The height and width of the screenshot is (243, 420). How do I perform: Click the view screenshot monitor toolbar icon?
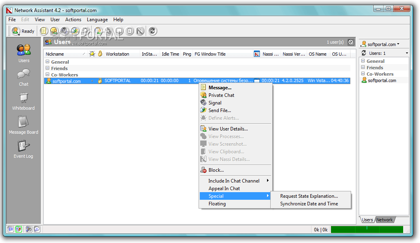point(119,31)
